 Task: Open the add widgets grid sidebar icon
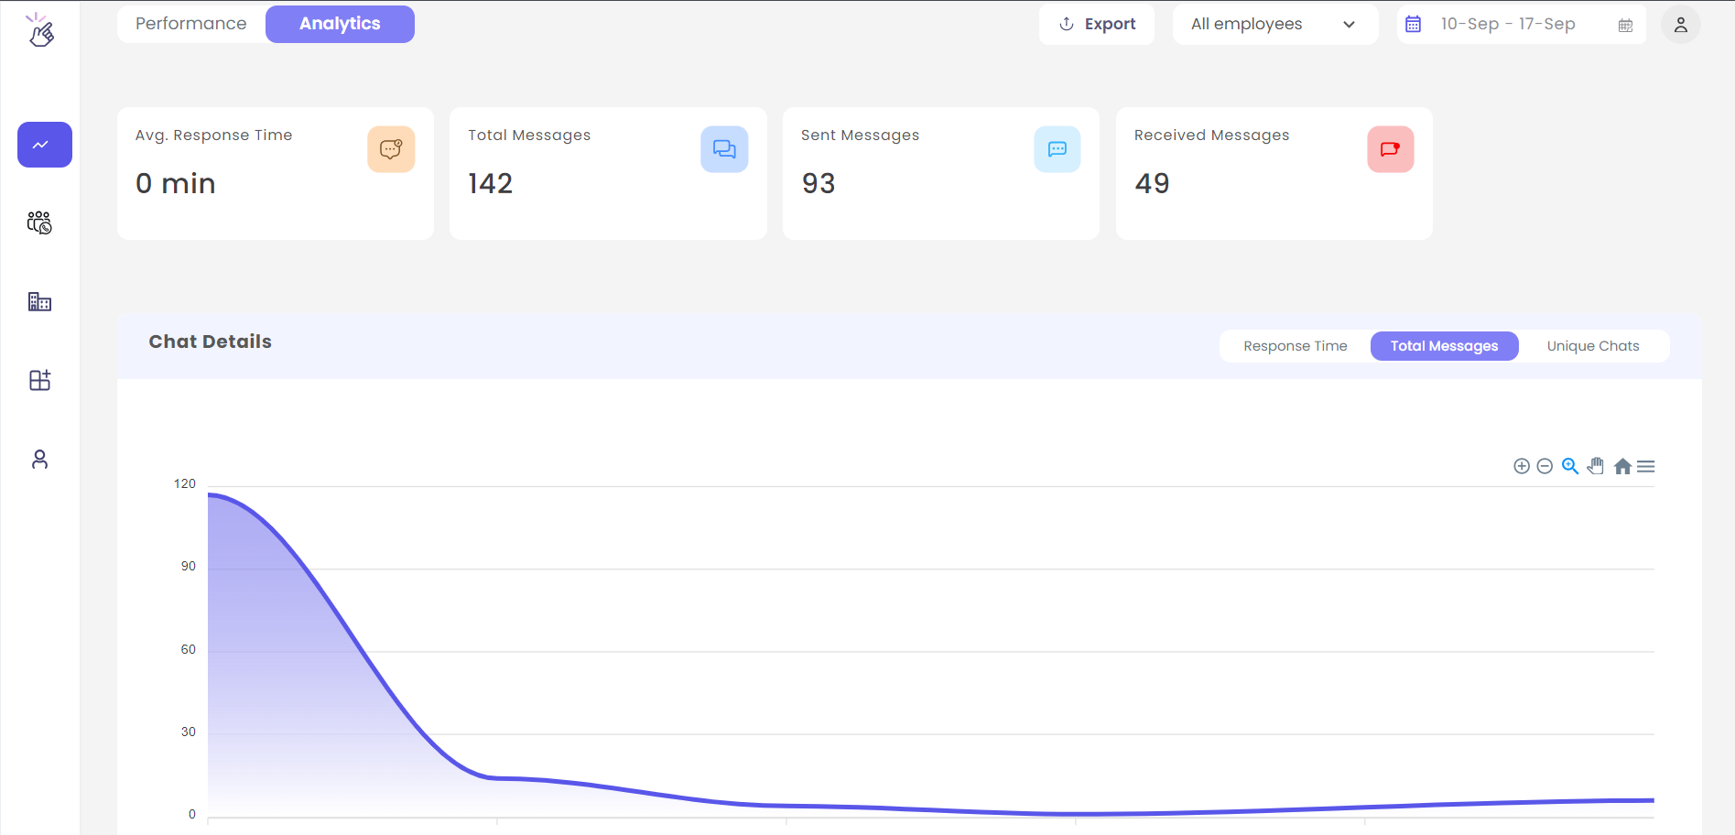coord(39,380)
